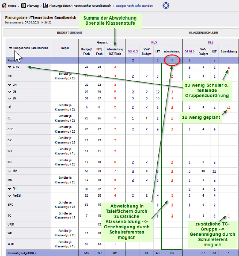239x256 pixels.
Task: Open the Planung breadcrumb link
Action: (33, 6)
